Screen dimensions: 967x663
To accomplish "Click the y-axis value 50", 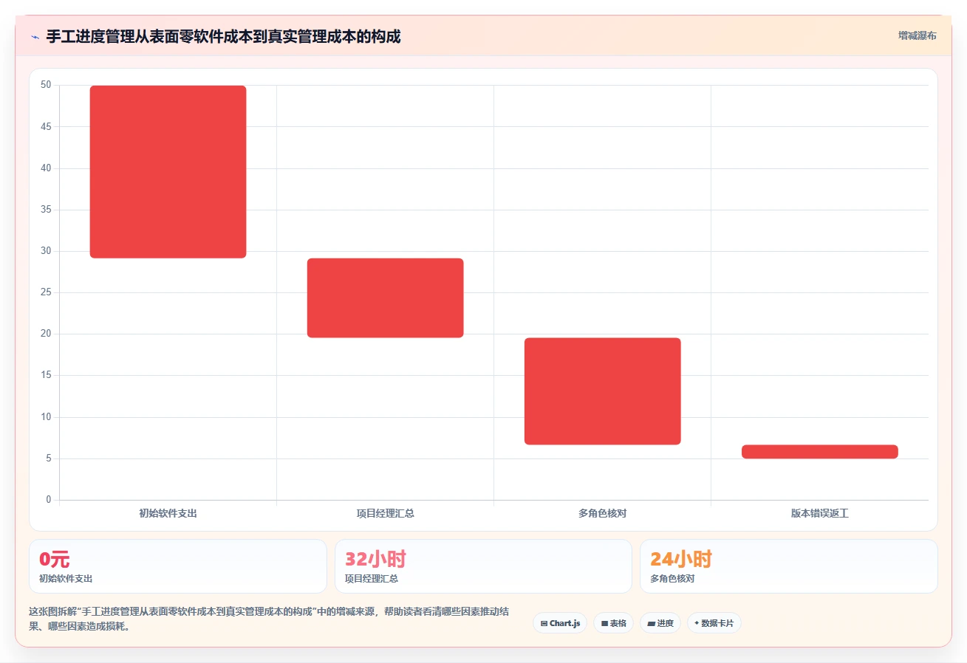I will [46, 85].
